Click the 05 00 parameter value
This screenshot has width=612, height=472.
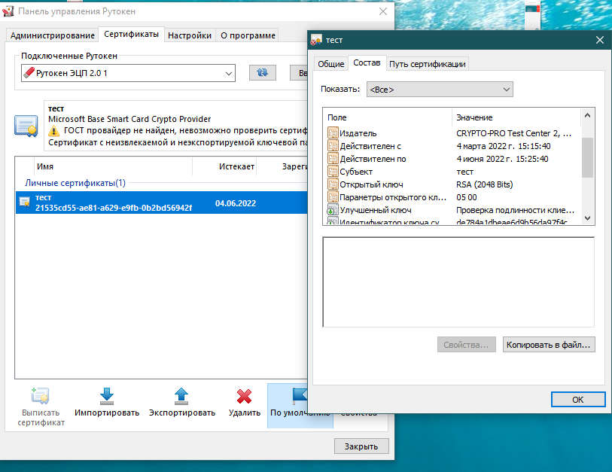click(467, 197)
